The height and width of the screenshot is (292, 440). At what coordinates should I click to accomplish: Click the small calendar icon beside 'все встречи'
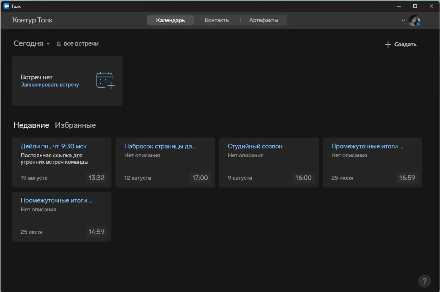coord(59,44)
